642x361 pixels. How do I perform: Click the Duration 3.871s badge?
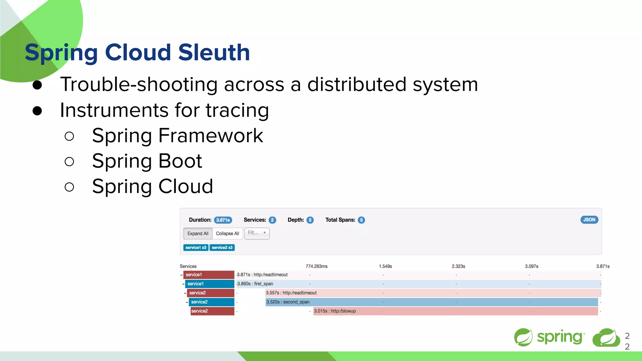point(223,220)
